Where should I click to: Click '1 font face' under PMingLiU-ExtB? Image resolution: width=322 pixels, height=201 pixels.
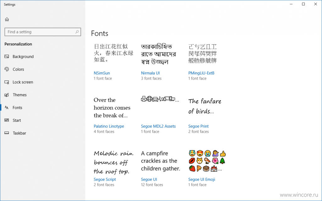click(197, 78)
